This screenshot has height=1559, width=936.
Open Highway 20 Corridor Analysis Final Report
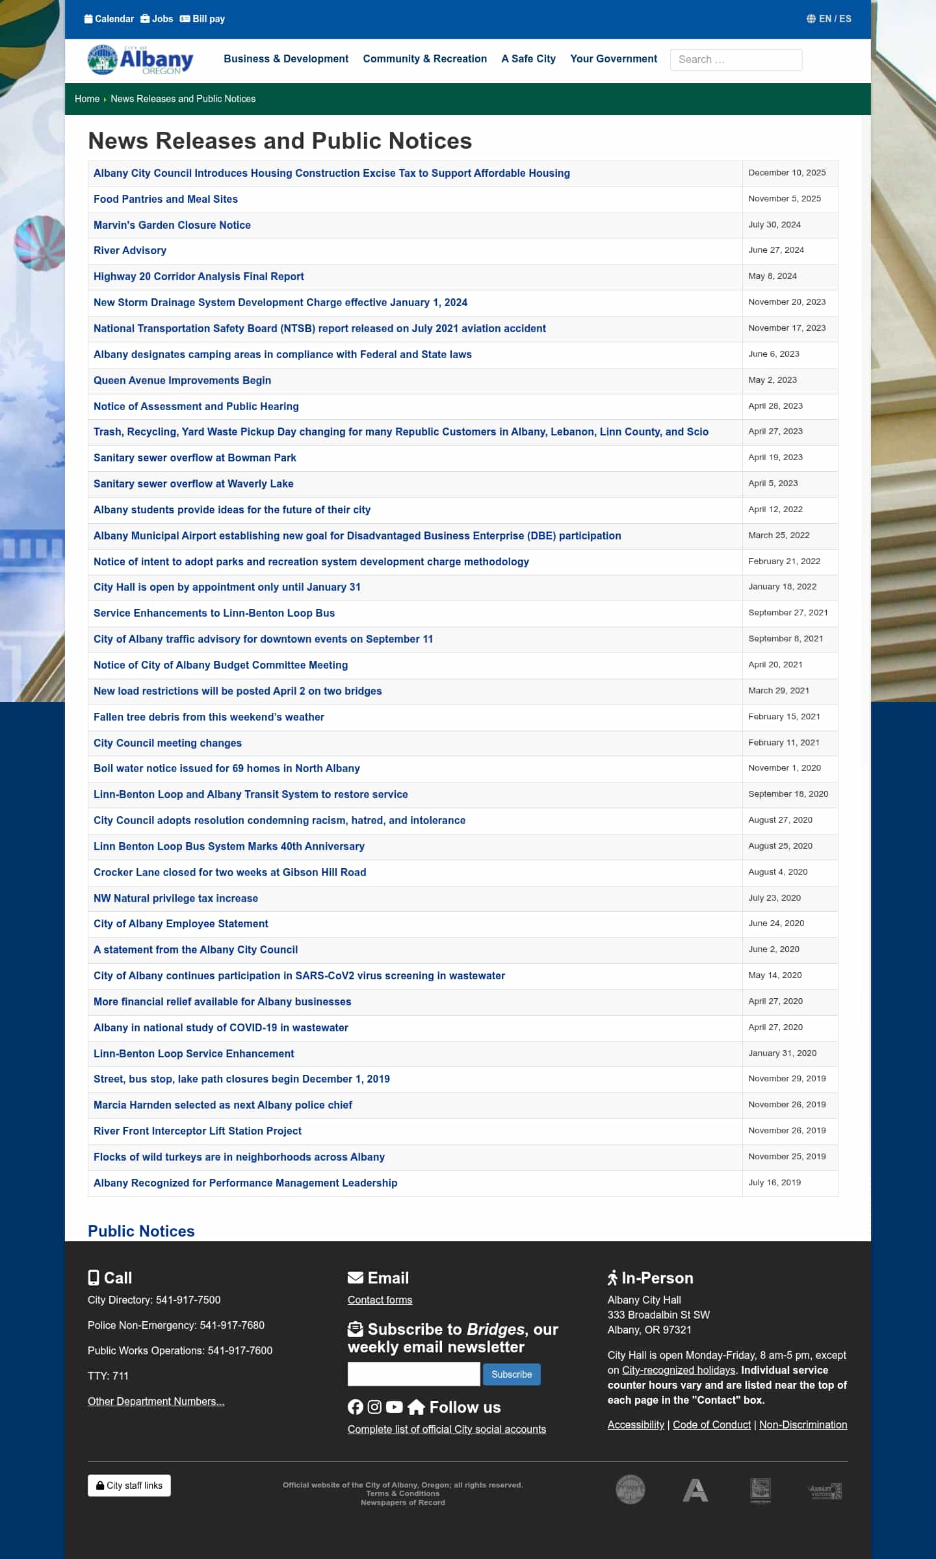point(199,277)
